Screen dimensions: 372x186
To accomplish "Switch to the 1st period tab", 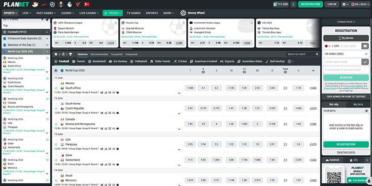I will coord(117,54).
